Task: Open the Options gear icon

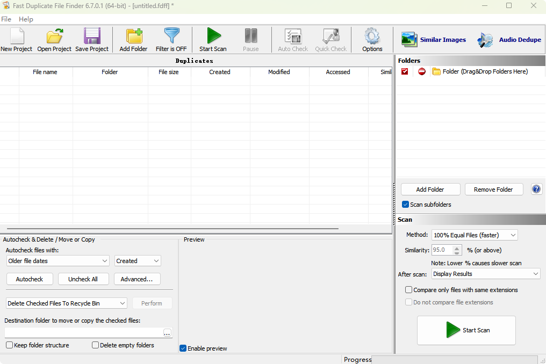Action: pyautogui.click(x=372, y=39)
